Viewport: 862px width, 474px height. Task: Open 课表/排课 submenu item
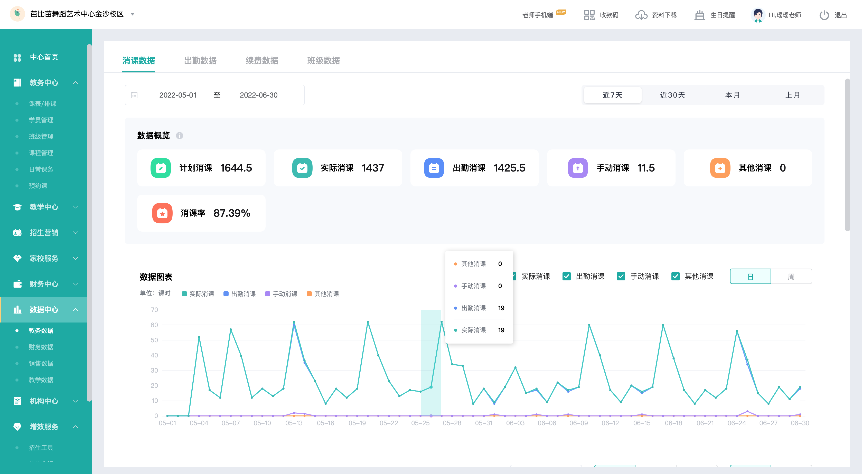click(42, 104)
